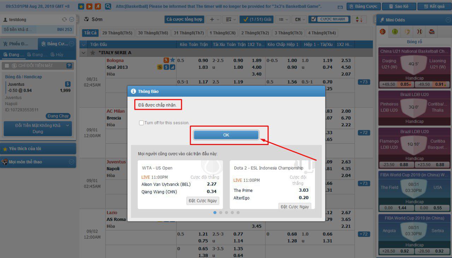This screenshot has width=452, height=258.
Task: Click the orange live stream play icon
Action: tap(89, 6)
